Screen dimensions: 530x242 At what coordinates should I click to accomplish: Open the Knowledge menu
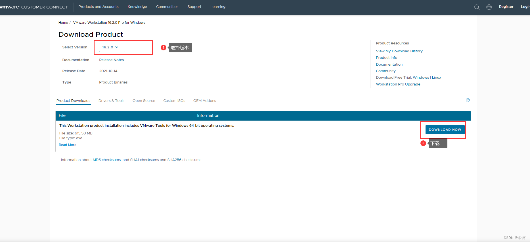137,7
